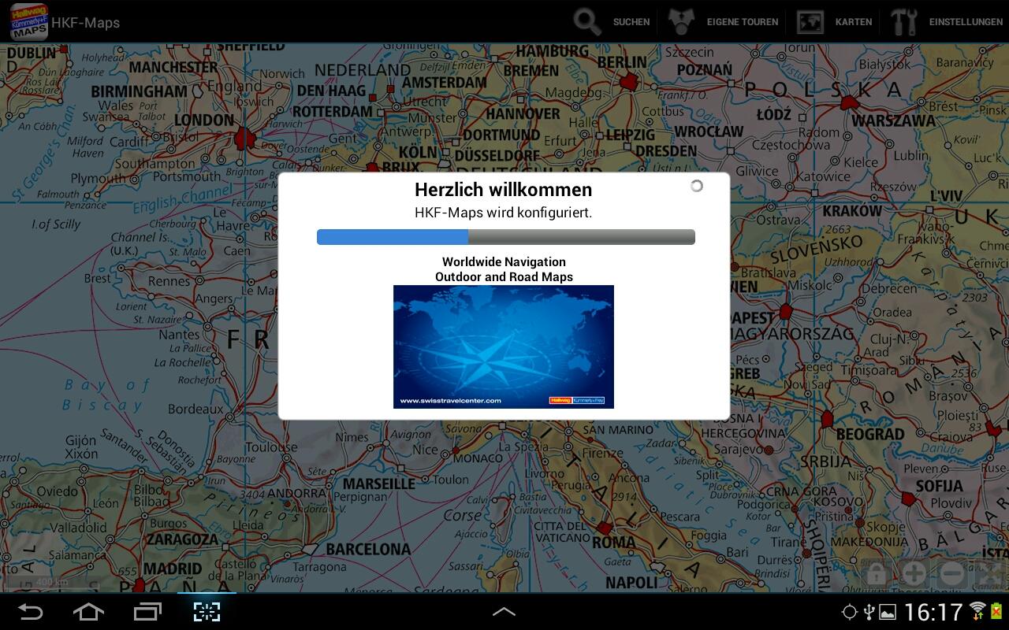The height and width of the screenshot is (630, 1009).
Task: Tap 'HKF-Maps wird konfiguriert.' text
Action: (x=504, y=213)
